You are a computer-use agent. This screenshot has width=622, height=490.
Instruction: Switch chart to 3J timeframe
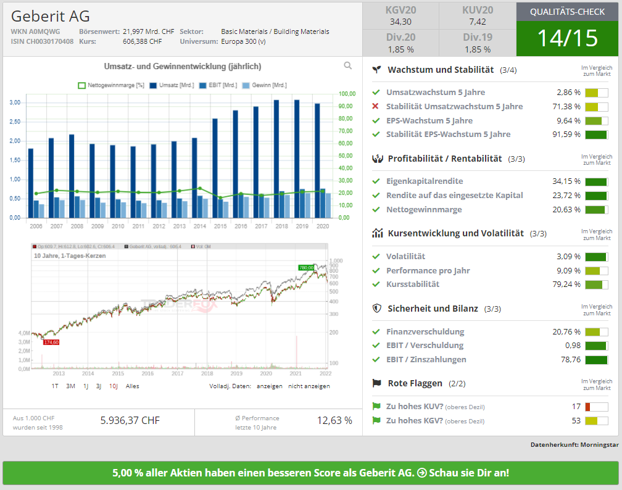(x=98, y=386)
